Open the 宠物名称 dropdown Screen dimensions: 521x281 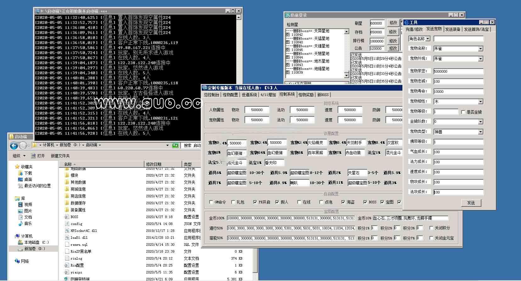pos(480,49)
